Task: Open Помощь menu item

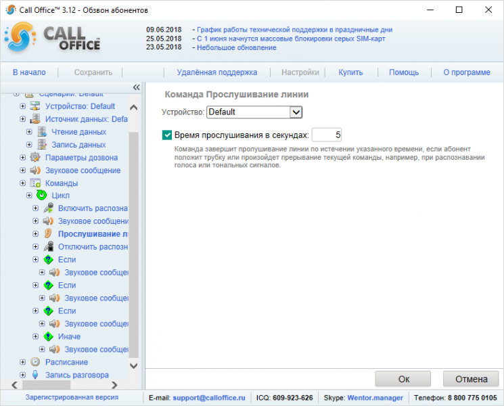Action: (x=404, y=72)
